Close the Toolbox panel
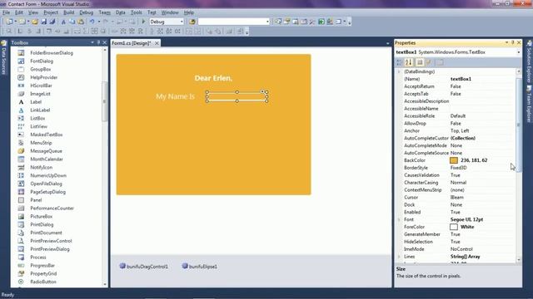Viewport: 533px width, 299px height. point(104,42)
